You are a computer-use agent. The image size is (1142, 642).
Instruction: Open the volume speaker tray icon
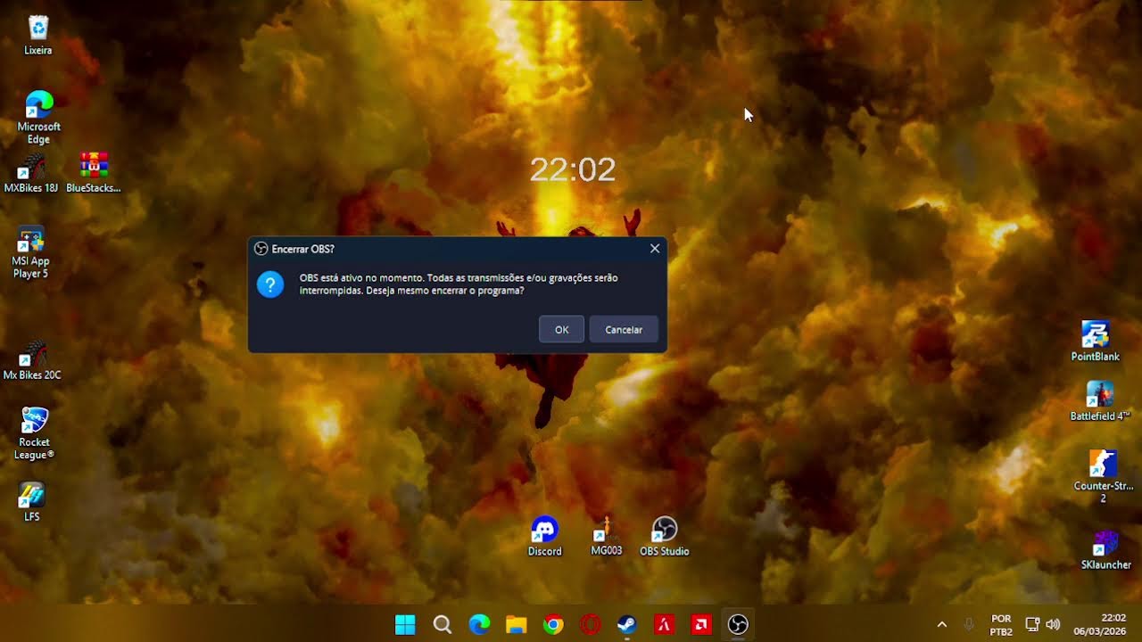click(x=1053, y=625)
